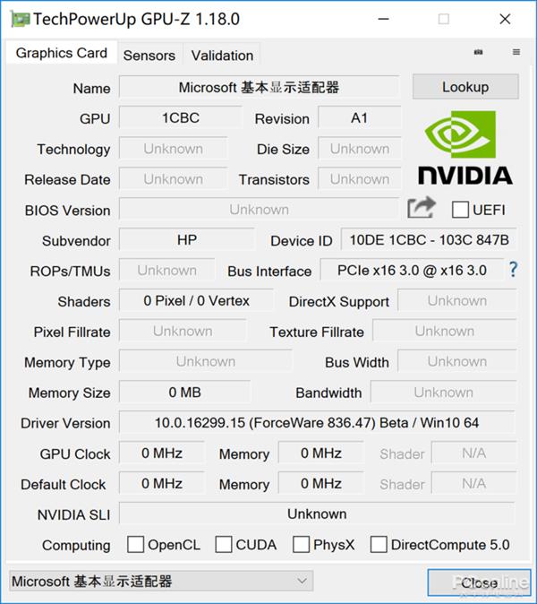Viewport: 537px width, 604px height.
Task: Click the Bus Width field
Action: point(457,362)
